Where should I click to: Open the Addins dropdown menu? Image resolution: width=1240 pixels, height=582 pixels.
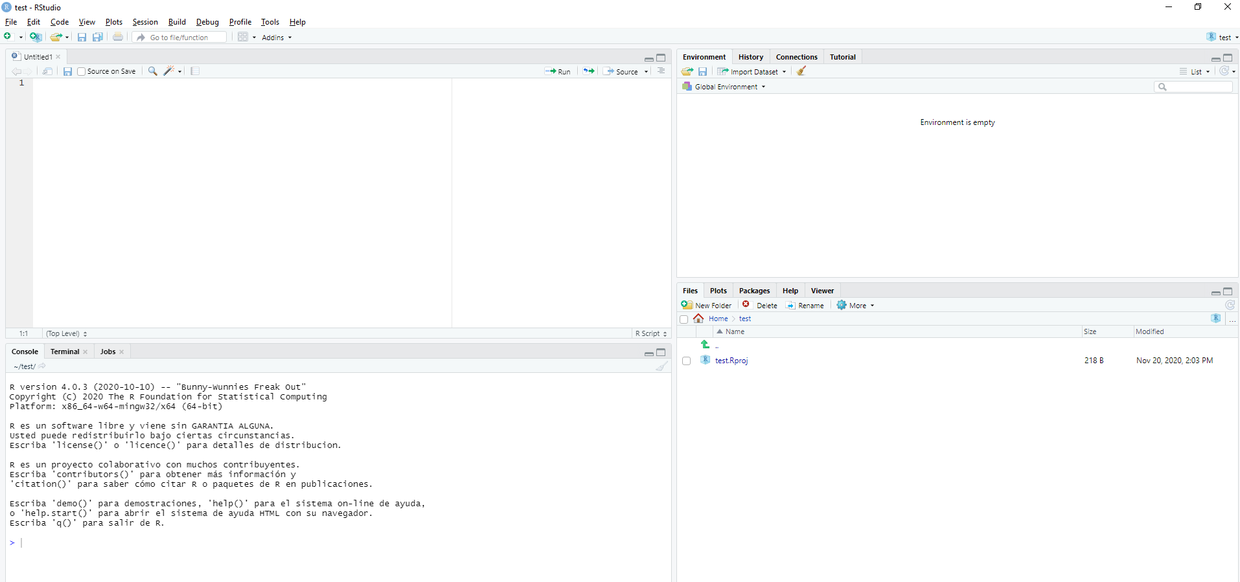(x=276, y=38)
